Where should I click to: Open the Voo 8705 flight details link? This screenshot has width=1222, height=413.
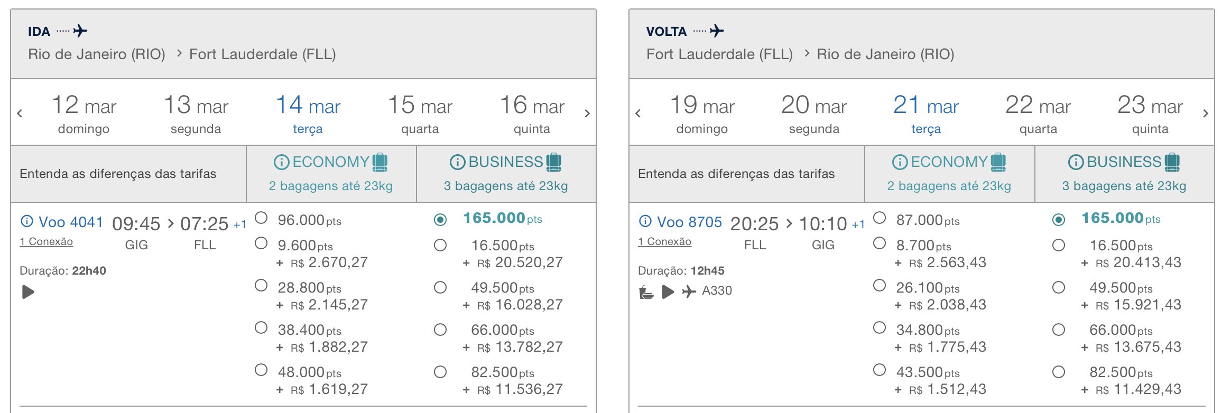click(x=689, y=222)
